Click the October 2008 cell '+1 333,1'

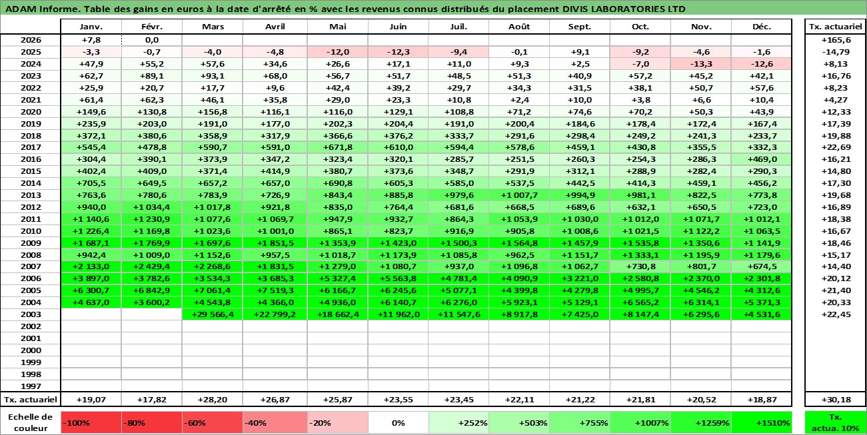(640, 254)
